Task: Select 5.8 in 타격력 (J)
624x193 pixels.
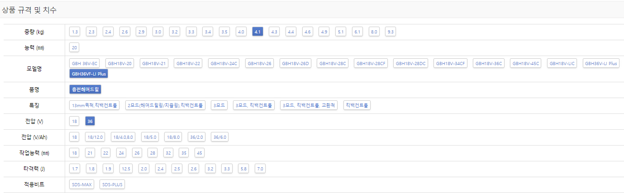Action: [243, 169]
